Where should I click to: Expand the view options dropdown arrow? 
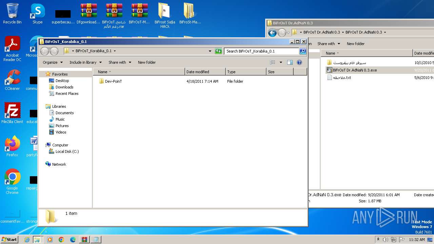[281, 62]
